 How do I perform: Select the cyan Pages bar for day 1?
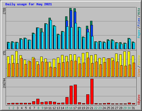point(9,46)
